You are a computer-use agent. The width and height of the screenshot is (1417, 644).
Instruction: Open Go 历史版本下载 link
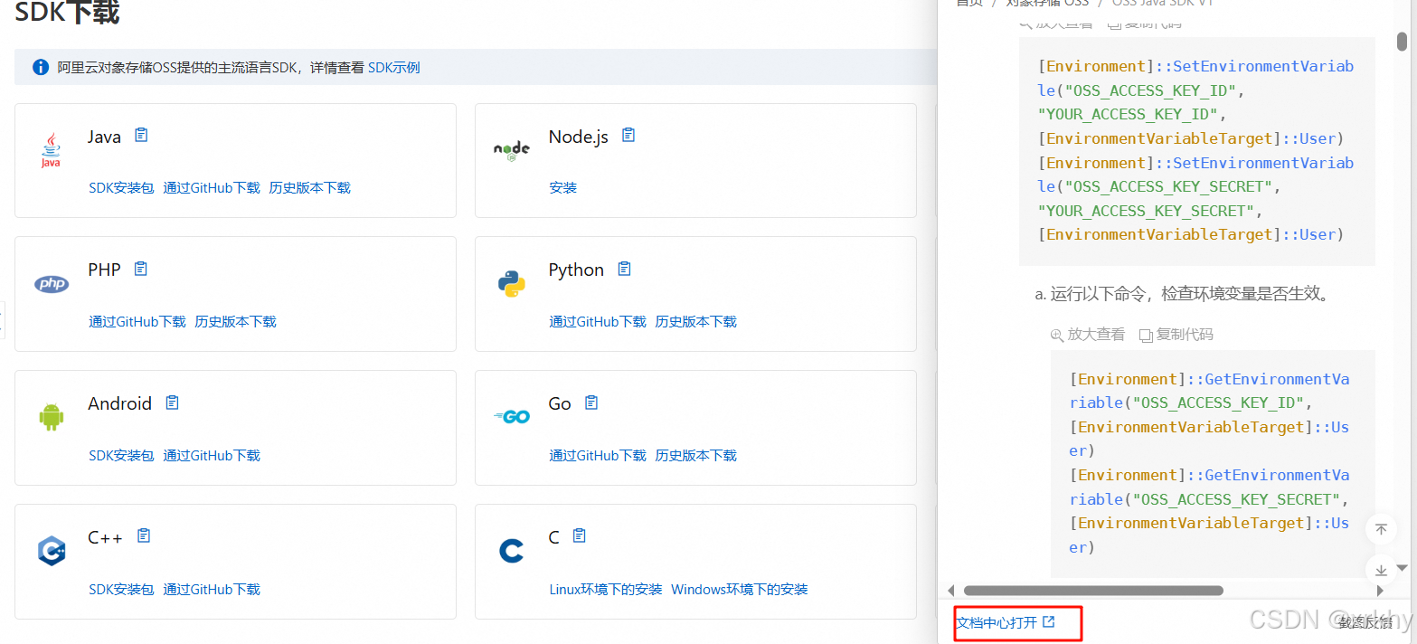695,456
